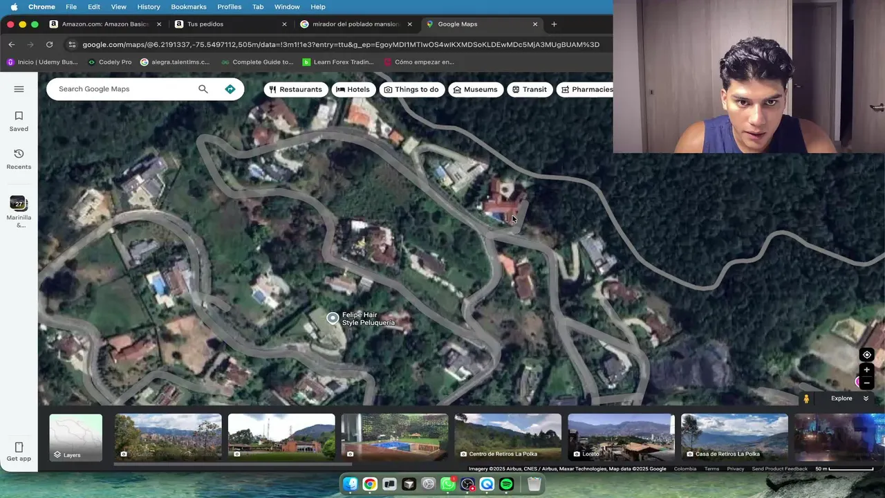Switch to the Tus pedidos tab

click(231, 24)
